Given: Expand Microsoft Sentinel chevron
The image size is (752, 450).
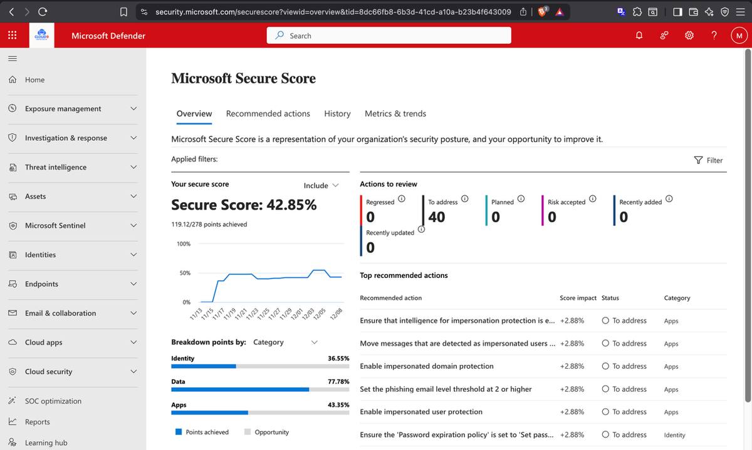Looking at the screenshot, I should pyautogui.click(x=133, y=225).
